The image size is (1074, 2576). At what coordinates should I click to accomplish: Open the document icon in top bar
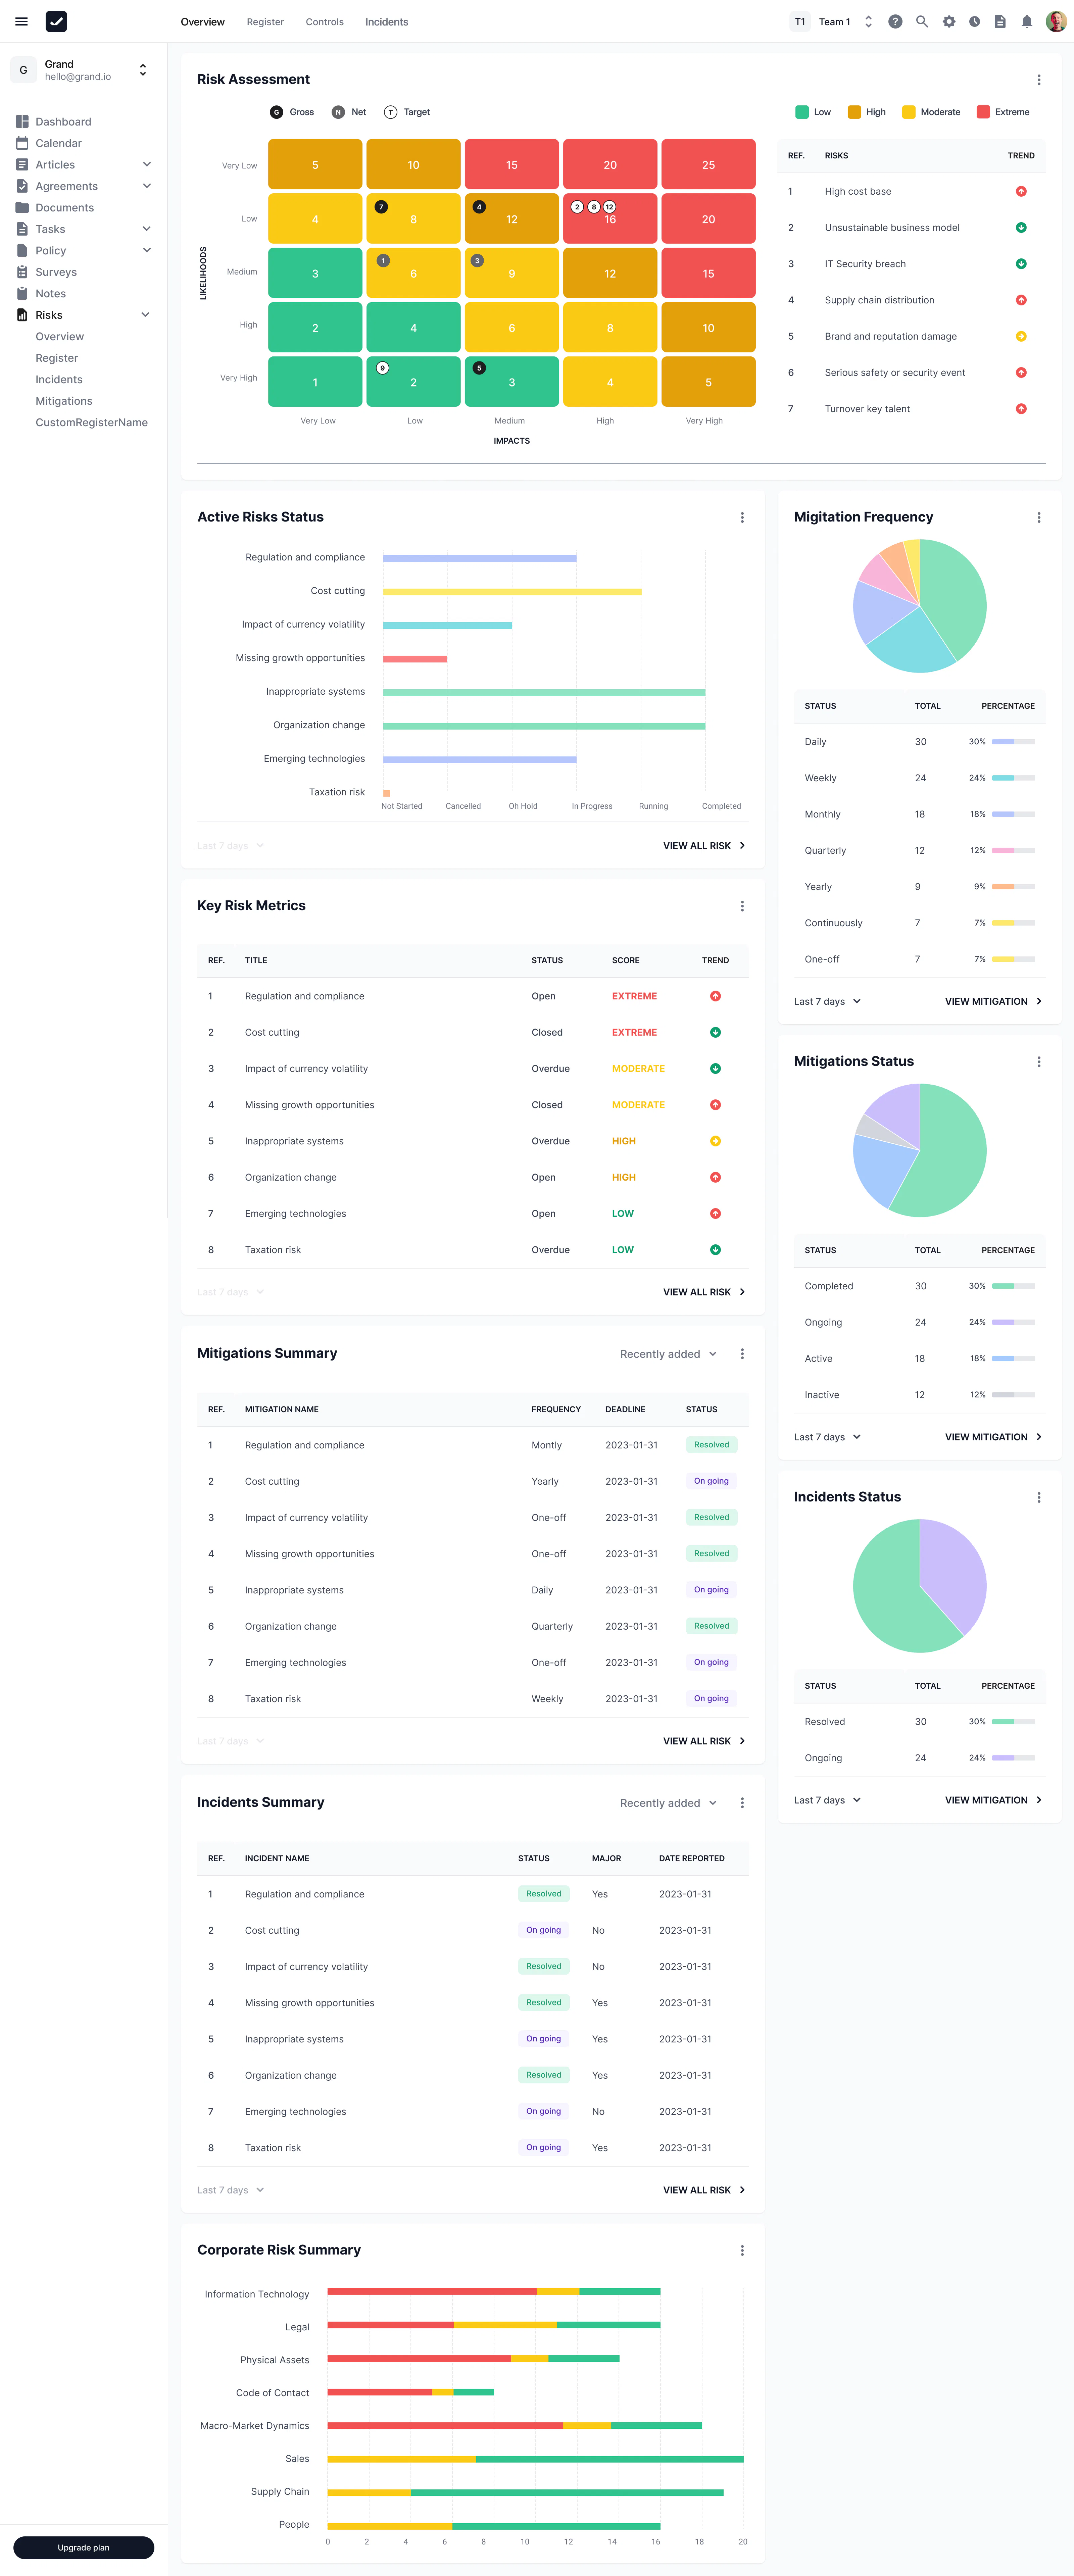tap(1000, 21)
